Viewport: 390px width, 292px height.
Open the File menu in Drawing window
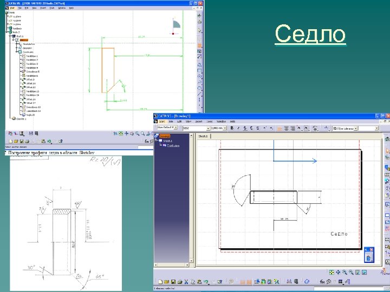[171, 122]
